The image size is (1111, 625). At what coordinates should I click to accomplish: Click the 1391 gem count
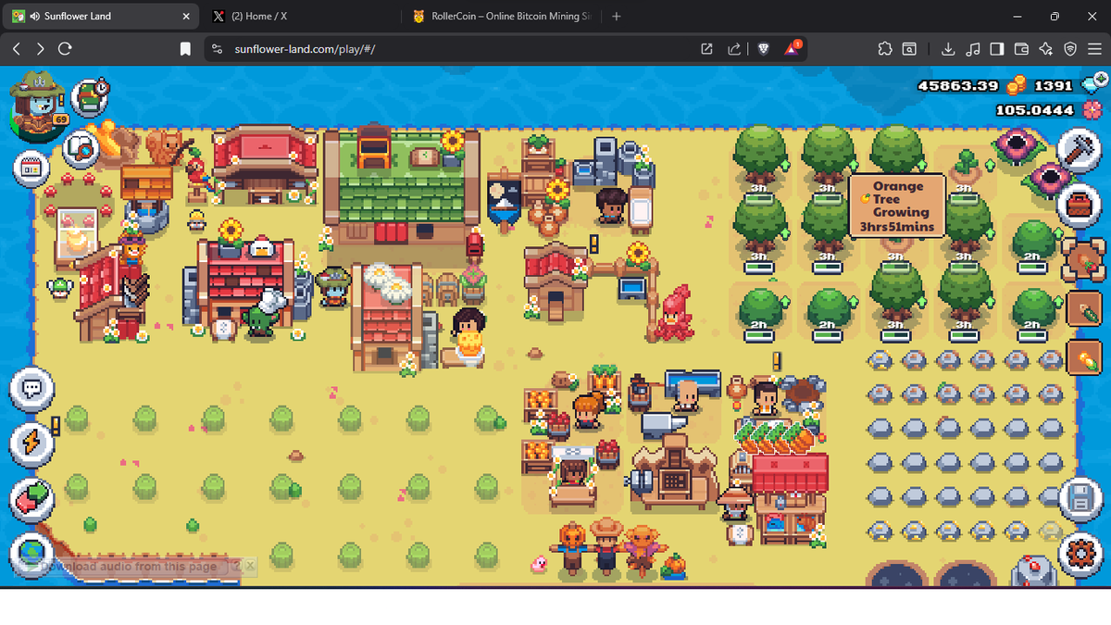point(1054,85)
